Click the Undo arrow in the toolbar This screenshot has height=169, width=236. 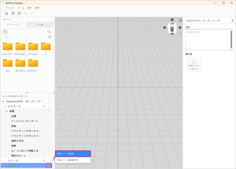tap(25, 14)
